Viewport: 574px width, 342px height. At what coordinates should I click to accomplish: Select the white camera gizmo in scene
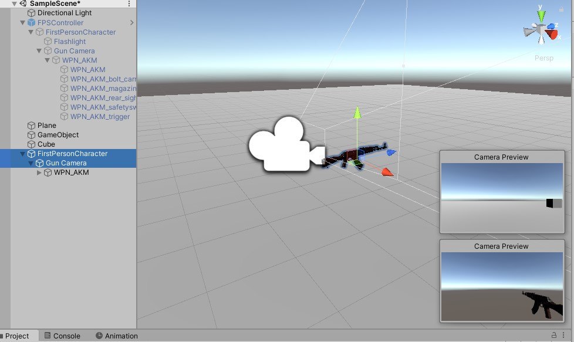pos(286,144)
